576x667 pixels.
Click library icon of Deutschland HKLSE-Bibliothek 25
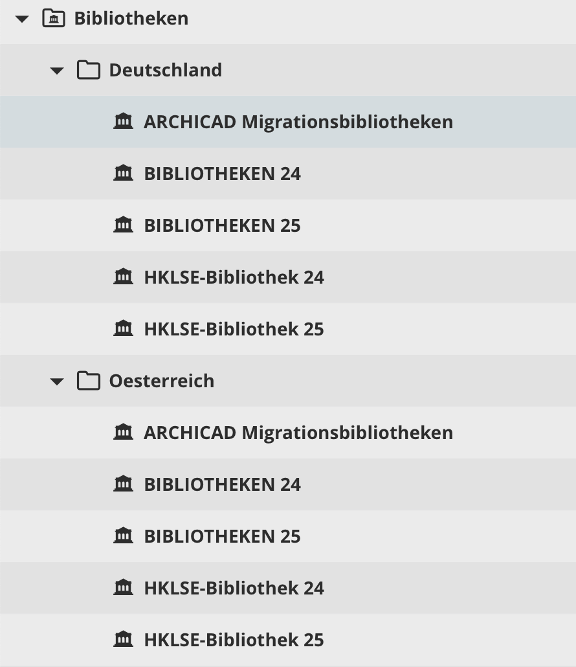[x=123, y=328]
